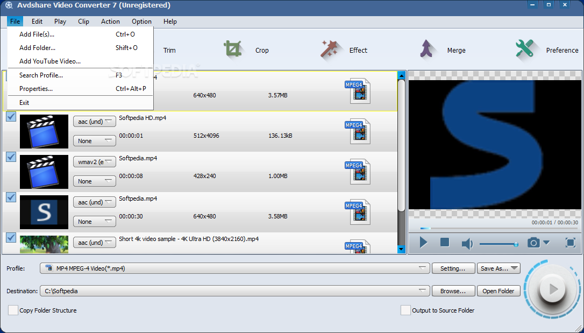The image size is (584, 333).
Task: Toggle fullscreen preview icon
Action: click(570, 243)
